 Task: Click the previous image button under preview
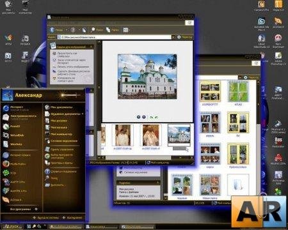[138, 117]
